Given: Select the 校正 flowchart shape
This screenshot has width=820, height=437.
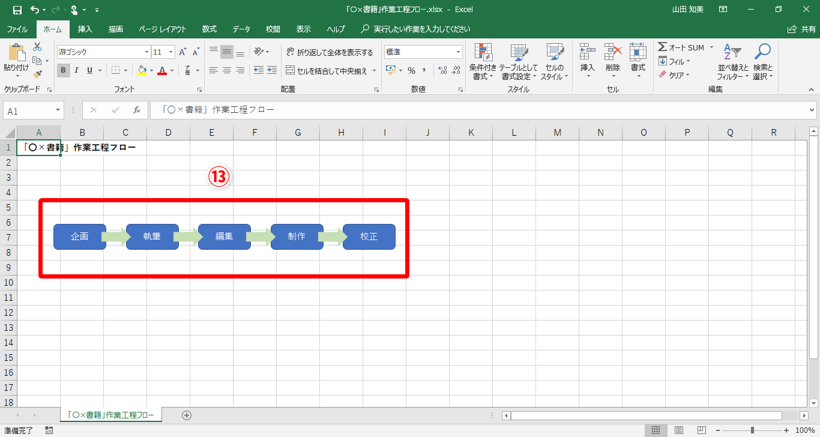Looking at the screenshot, I should point(369,237).
